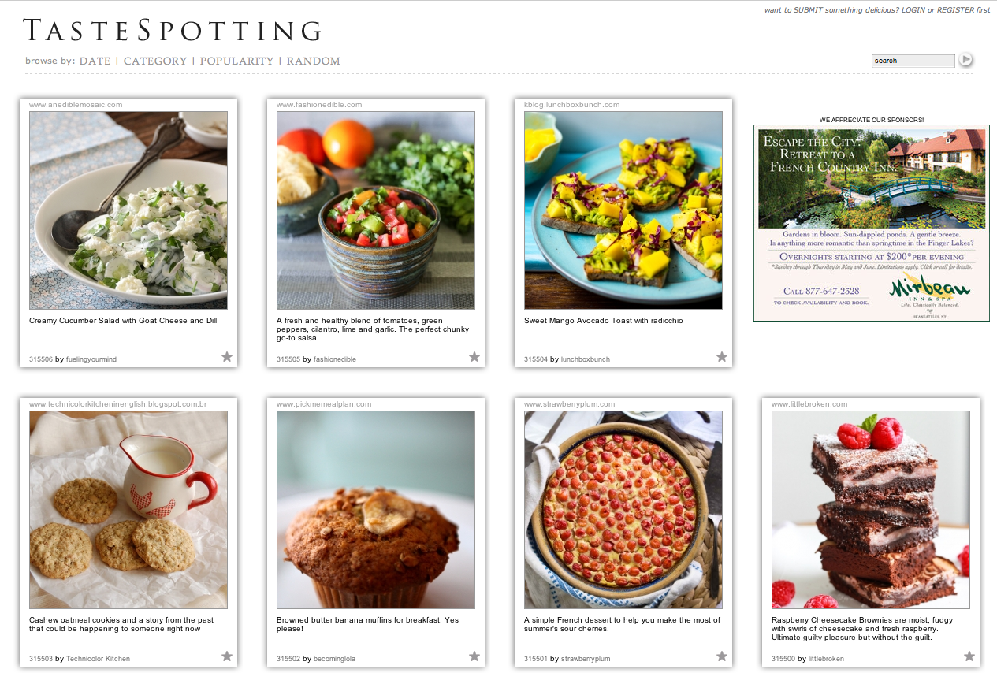
Task: Star the fashionedible chunky salsa post
Action: [474, 357]
